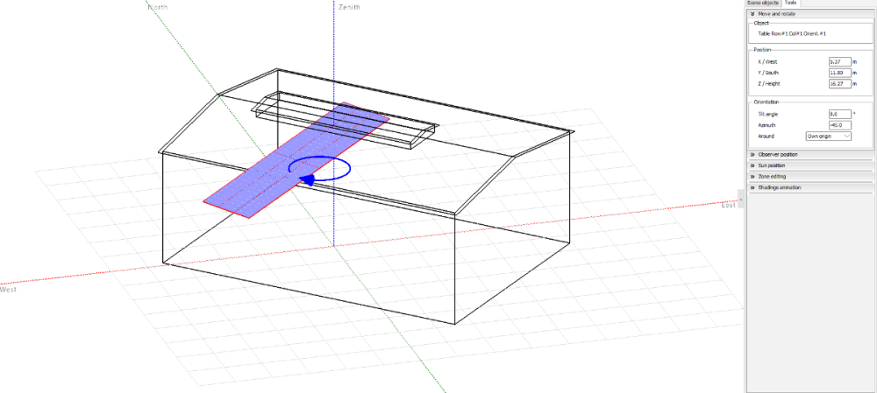Viewport: 877px width, 393px height.
Task: Click the West axis label
Action: point(9,289)
